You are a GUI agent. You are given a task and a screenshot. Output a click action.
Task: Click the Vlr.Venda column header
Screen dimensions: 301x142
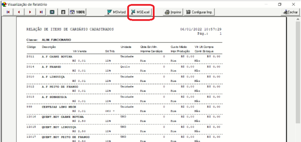[79, 51]
